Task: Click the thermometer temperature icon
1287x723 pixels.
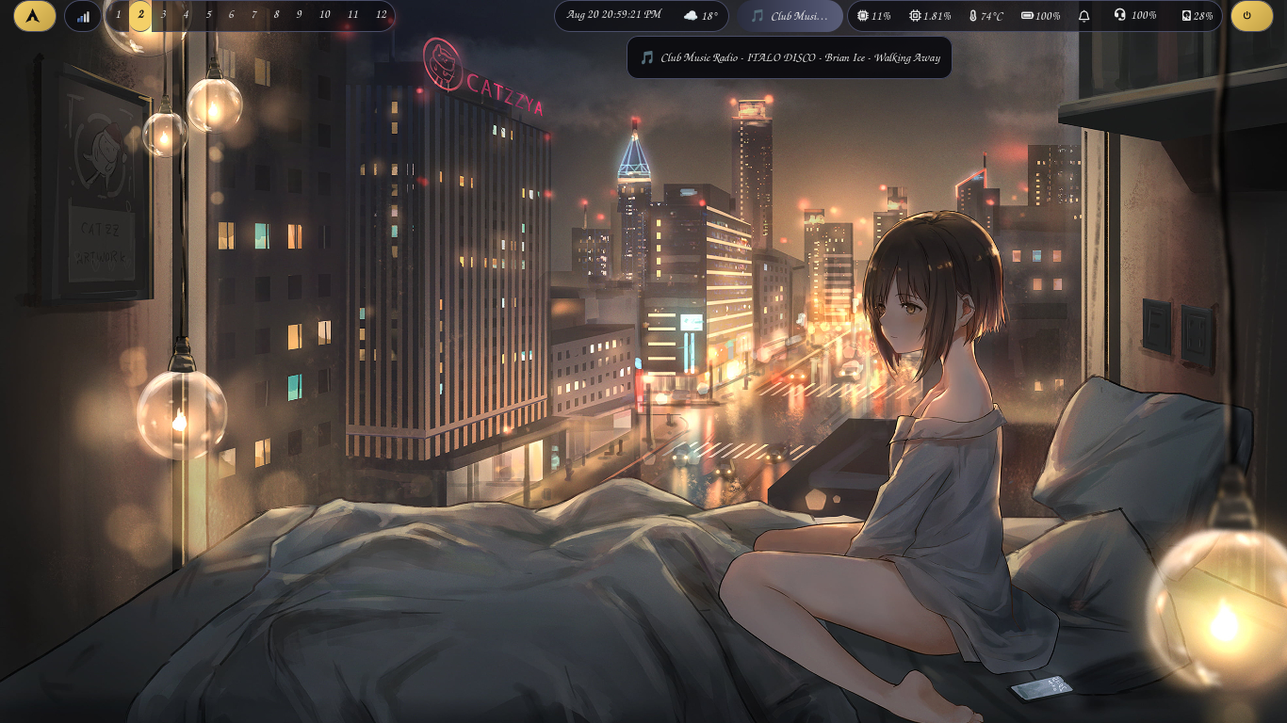Action: (972, 16)
